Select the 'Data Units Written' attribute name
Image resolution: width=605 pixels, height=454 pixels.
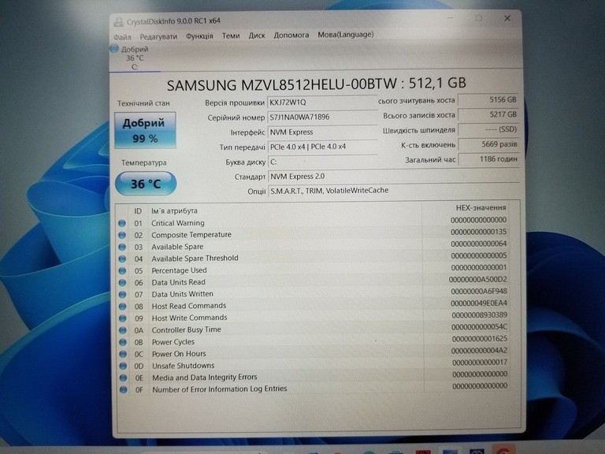pyautogui.click(x=183, y=294)
